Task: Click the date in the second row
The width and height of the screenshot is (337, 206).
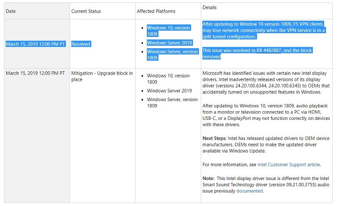Action: click(x=35, y=73)
